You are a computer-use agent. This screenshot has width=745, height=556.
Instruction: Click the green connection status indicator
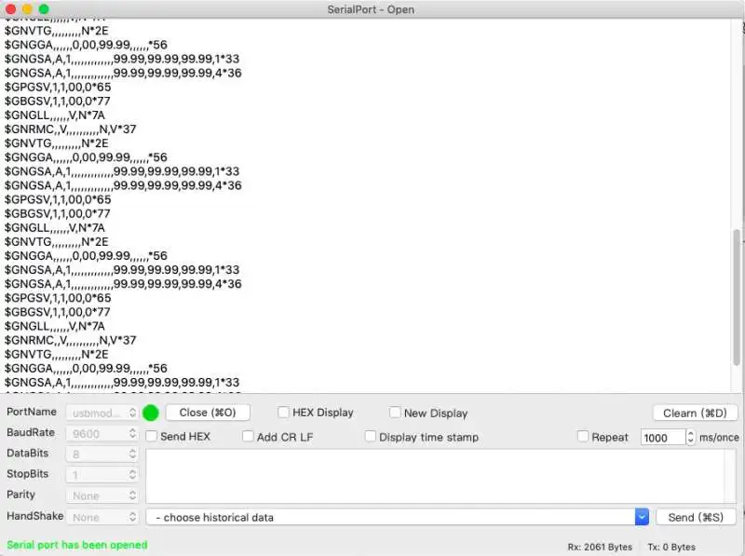151,413
